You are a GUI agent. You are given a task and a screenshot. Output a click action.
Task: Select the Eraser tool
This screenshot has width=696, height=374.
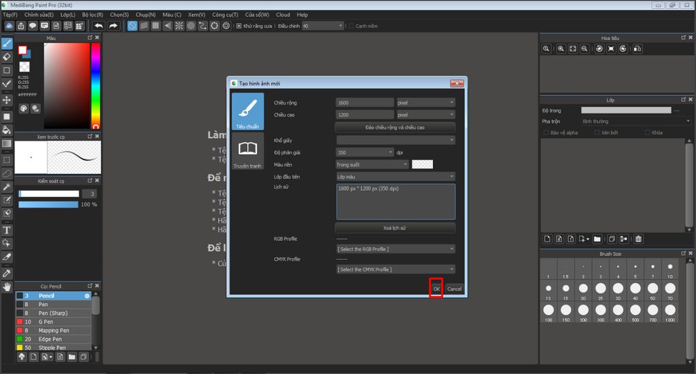point(7,57)
